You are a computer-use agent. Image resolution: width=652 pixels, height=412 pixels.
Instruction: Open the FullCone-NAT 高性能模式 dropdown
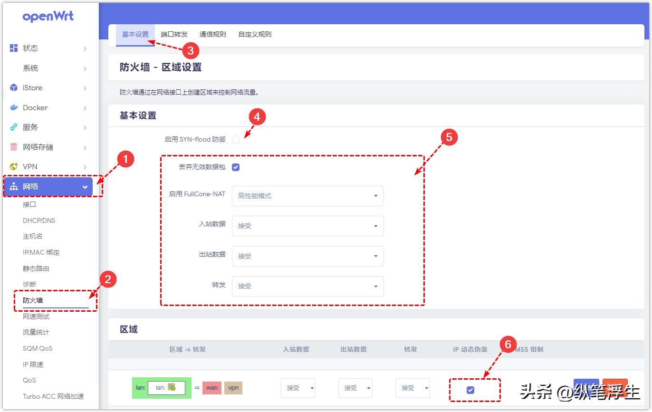(307, 196)
